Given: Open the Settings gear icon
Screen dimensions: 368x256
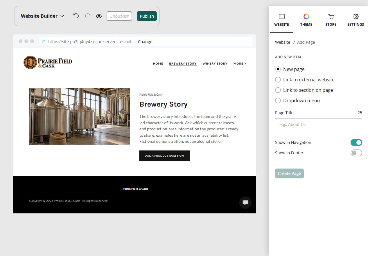Looking at the screenshot, I should 356,17.
